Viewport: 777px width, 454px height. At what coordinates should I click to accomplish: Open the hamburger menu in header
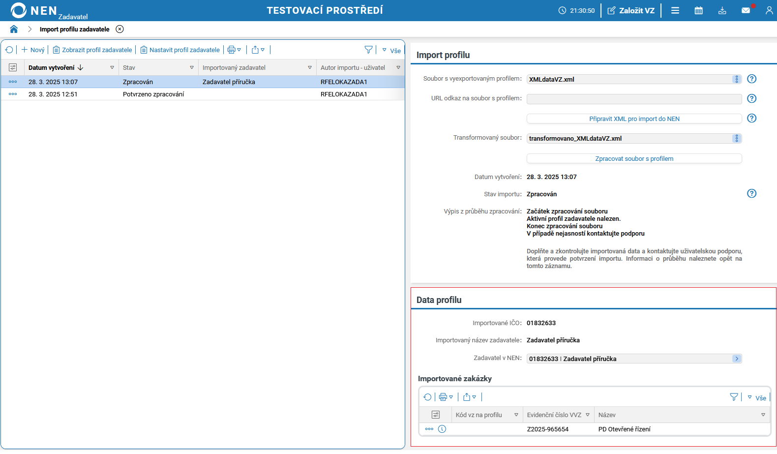[x=675, y=10]
